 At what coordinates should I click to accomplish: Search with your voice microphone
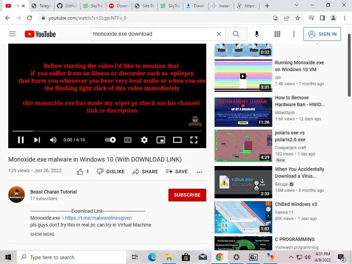(256, 34)
